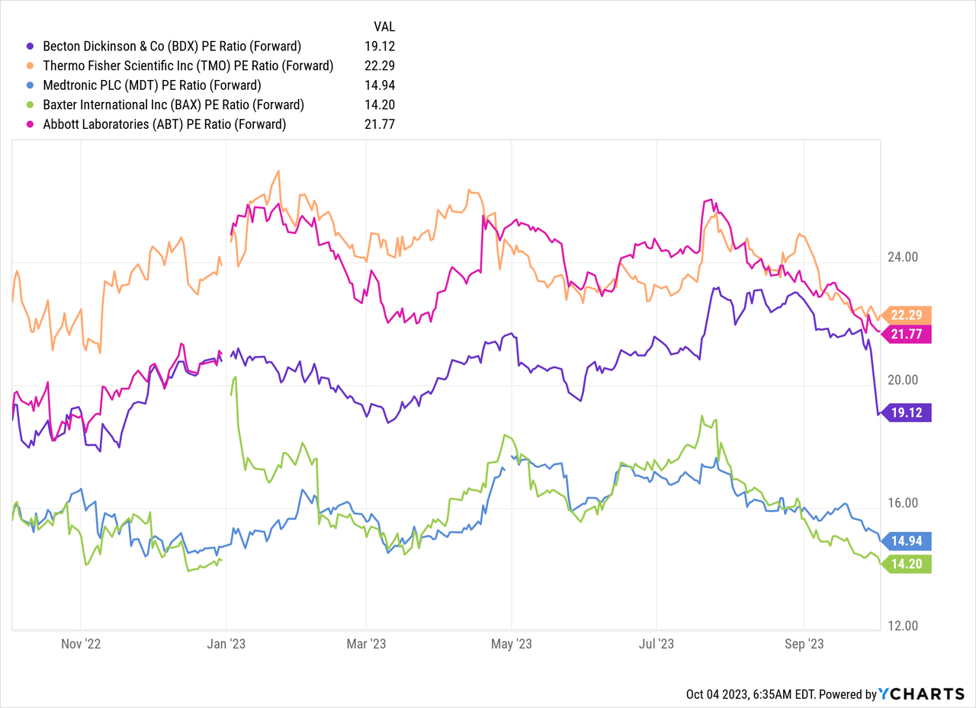This screenshot has height=708, width=976.
Task: Select Thermo Fisher Scientific legend label
Action: (186, 66)
